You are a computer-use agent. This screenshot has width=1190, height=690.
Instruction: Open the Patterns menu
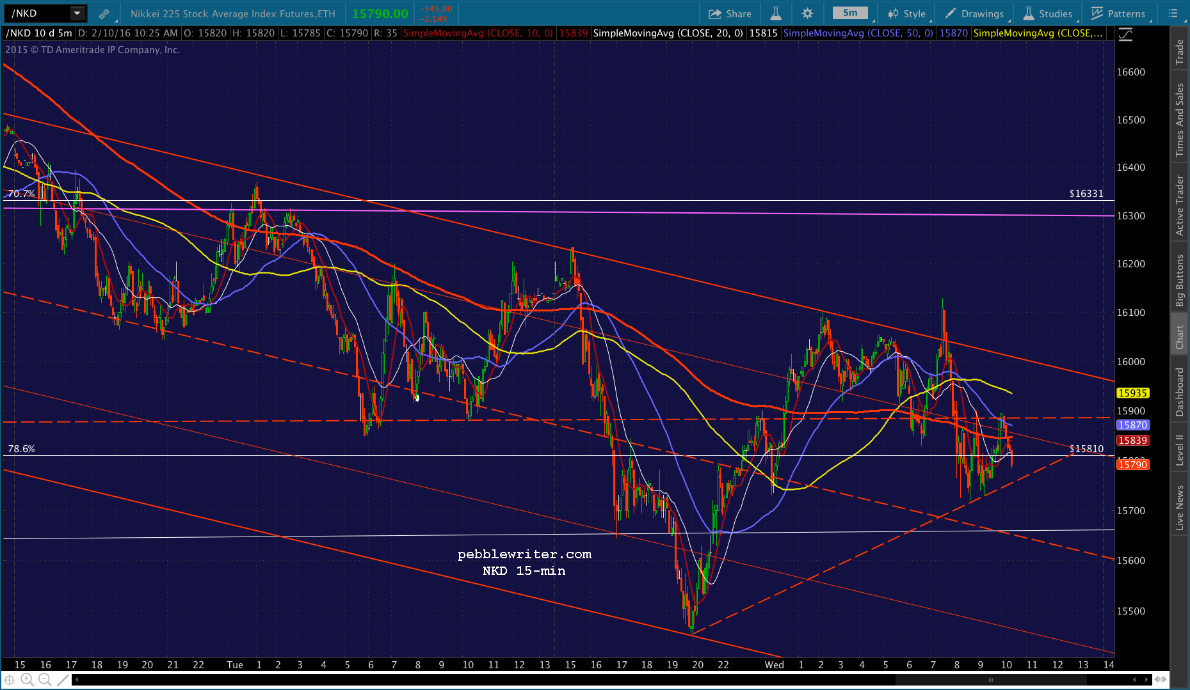tap(1118, 13)
